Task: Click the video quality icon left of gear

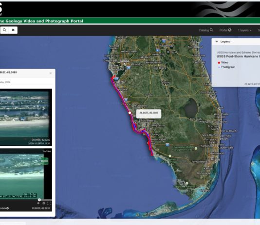Action: click(x=38, y=203)
